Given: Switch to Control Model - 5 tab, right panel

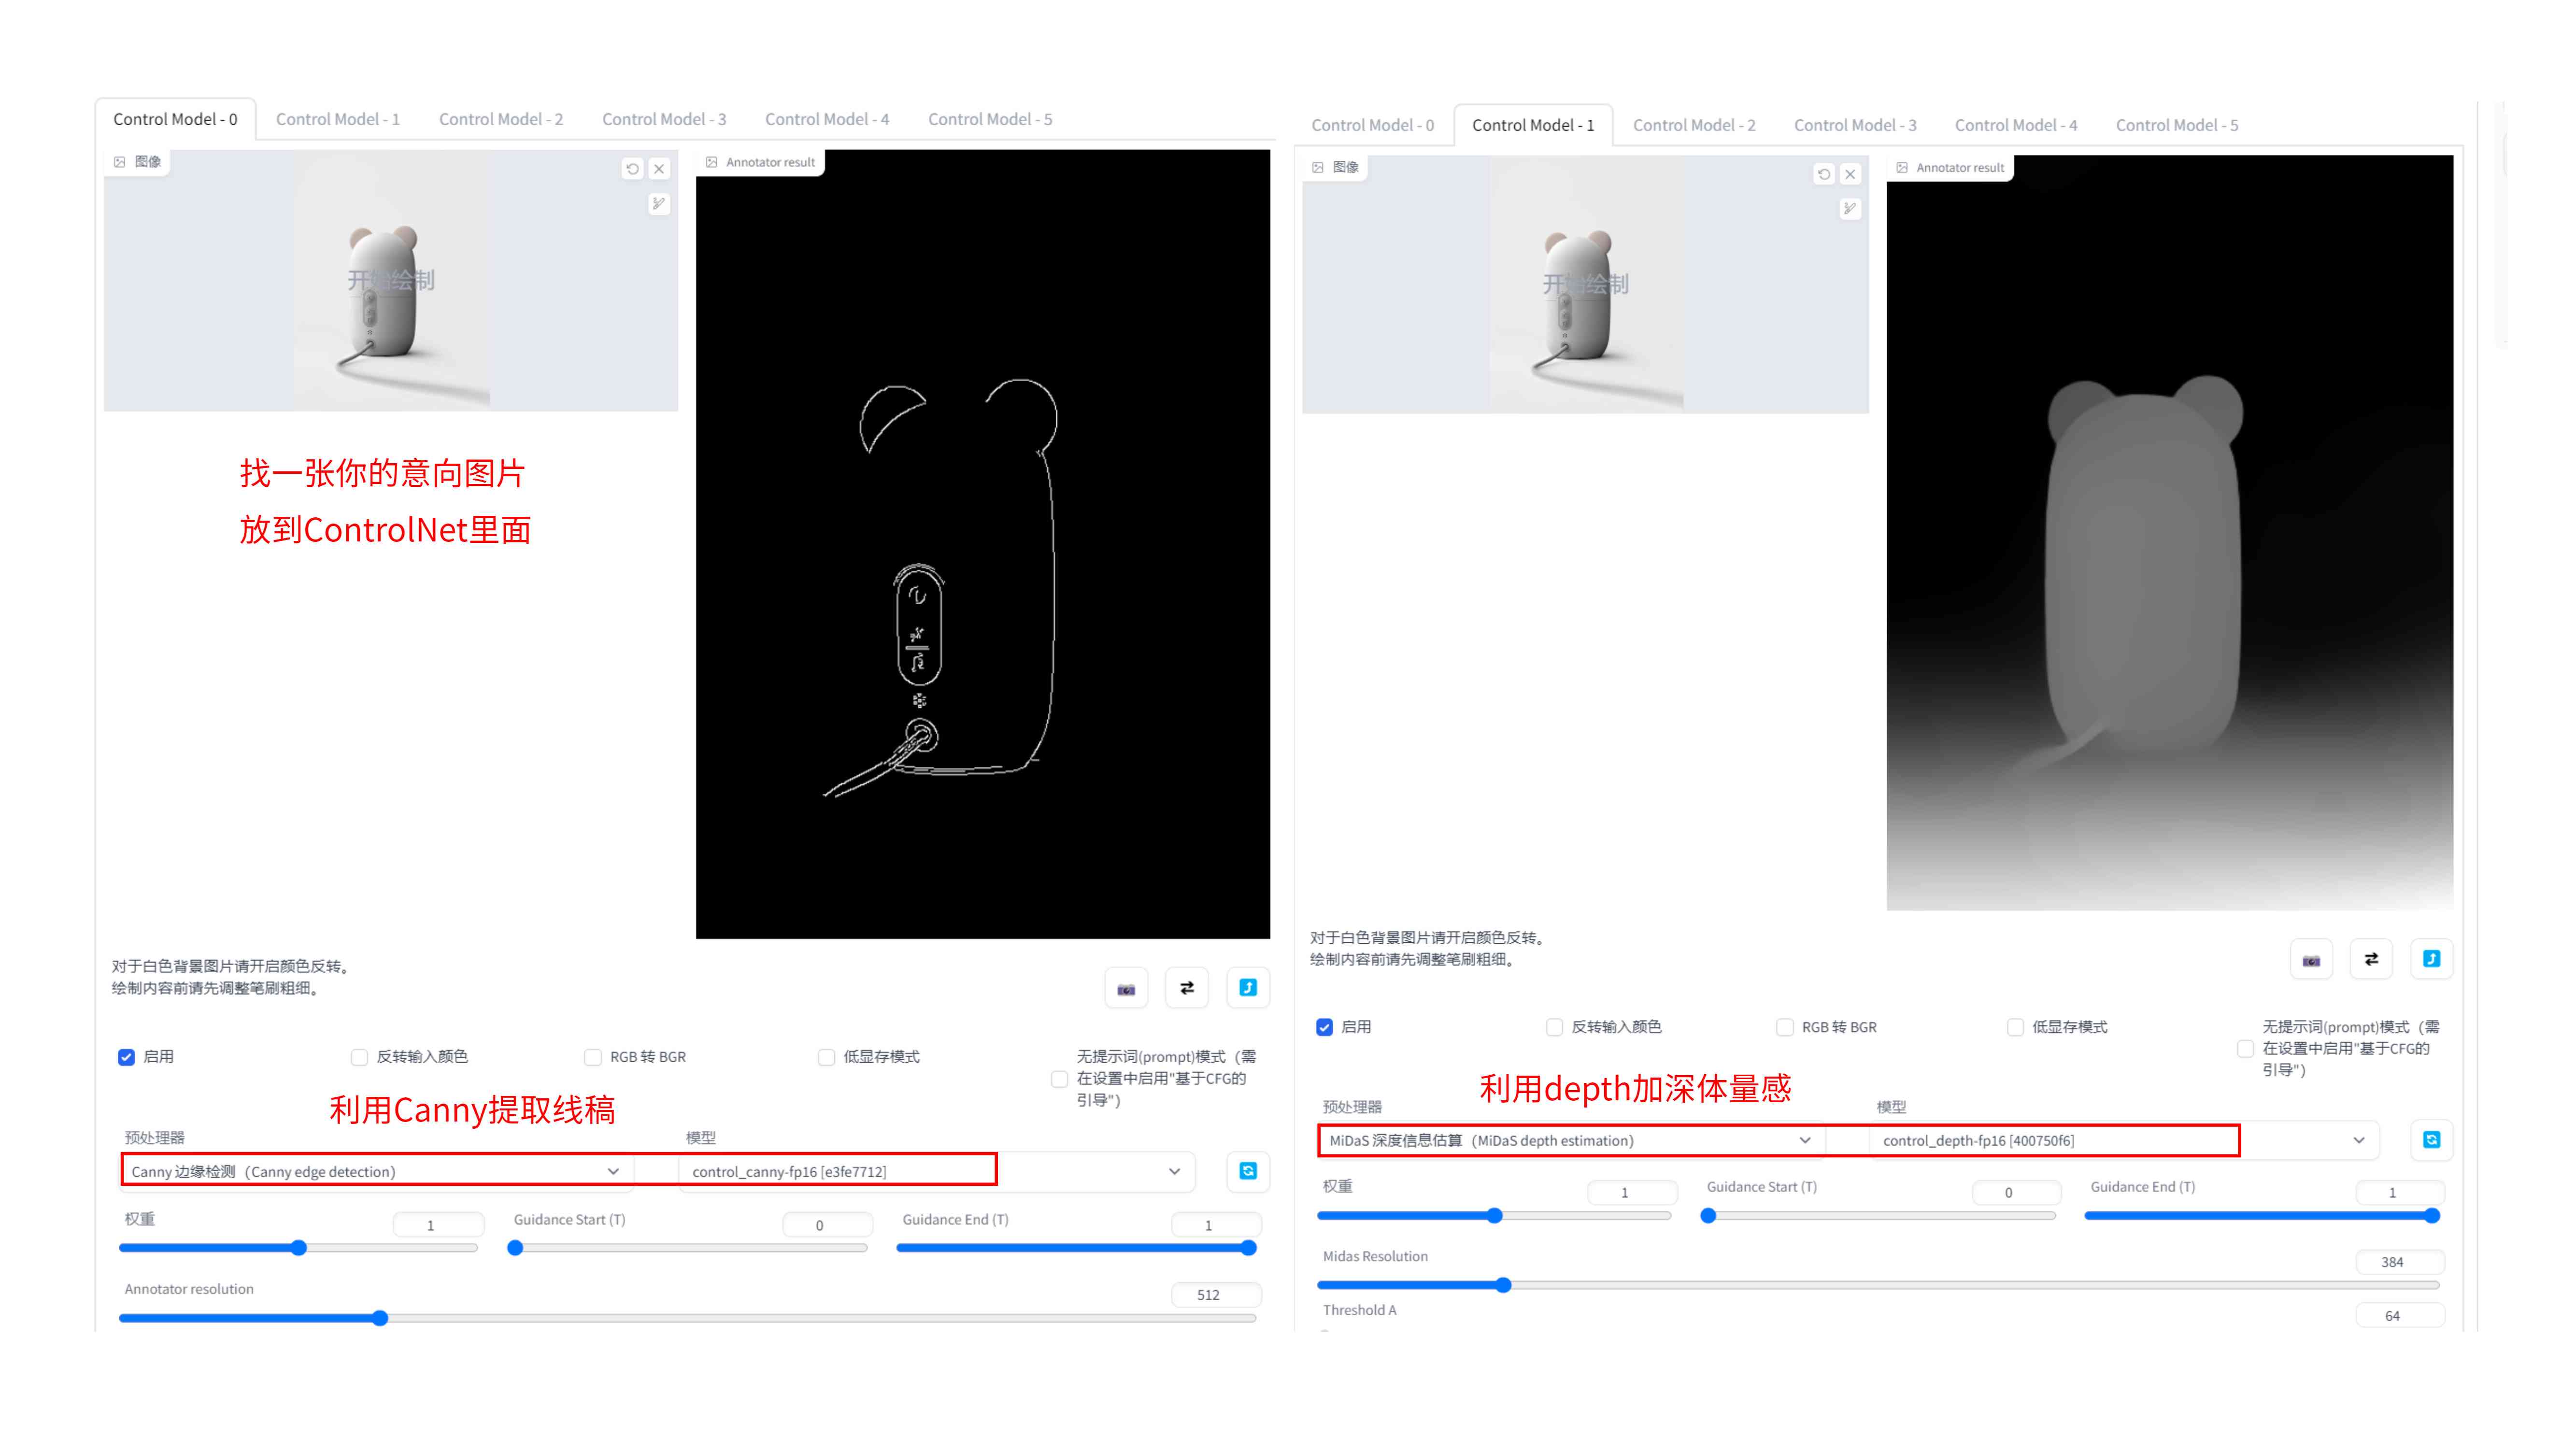Looking at the screenshot, I should 2177,125.
